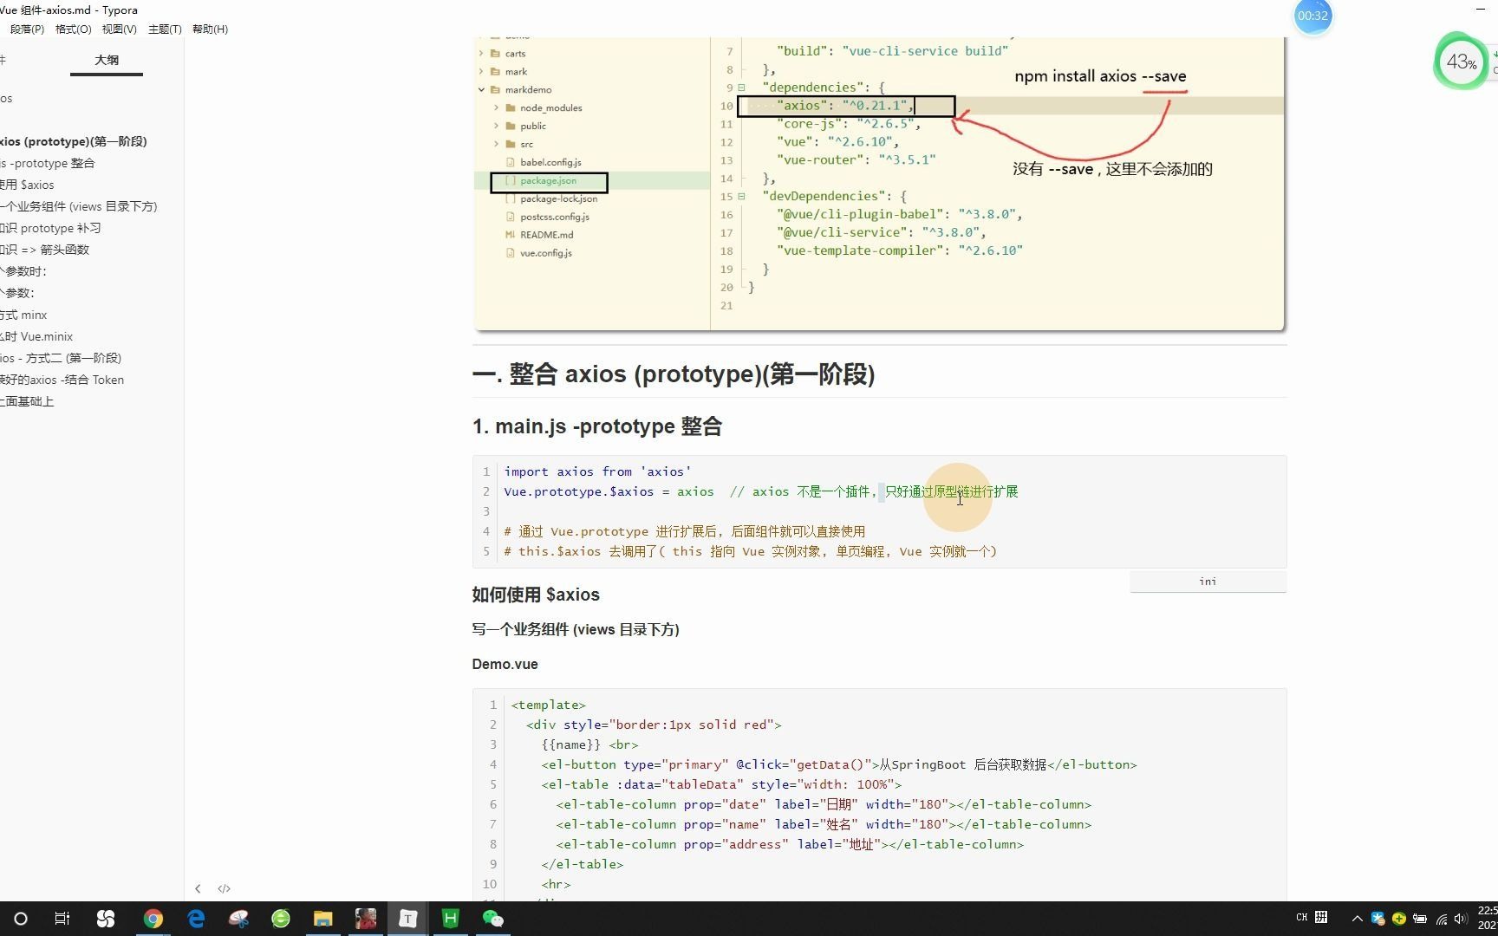The image size is (1498, 936).
Task: Jump to outline item '使用 $axios'
Action: (x=27, y=185)
